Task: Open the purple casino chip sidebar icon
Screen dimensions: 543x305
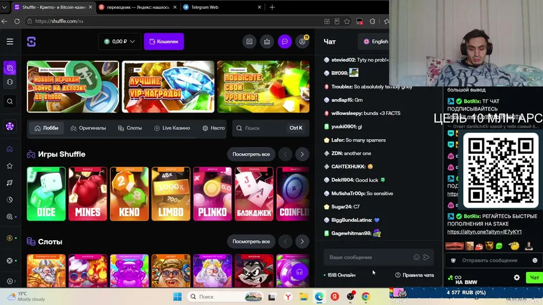Action: tap(10, 126)
